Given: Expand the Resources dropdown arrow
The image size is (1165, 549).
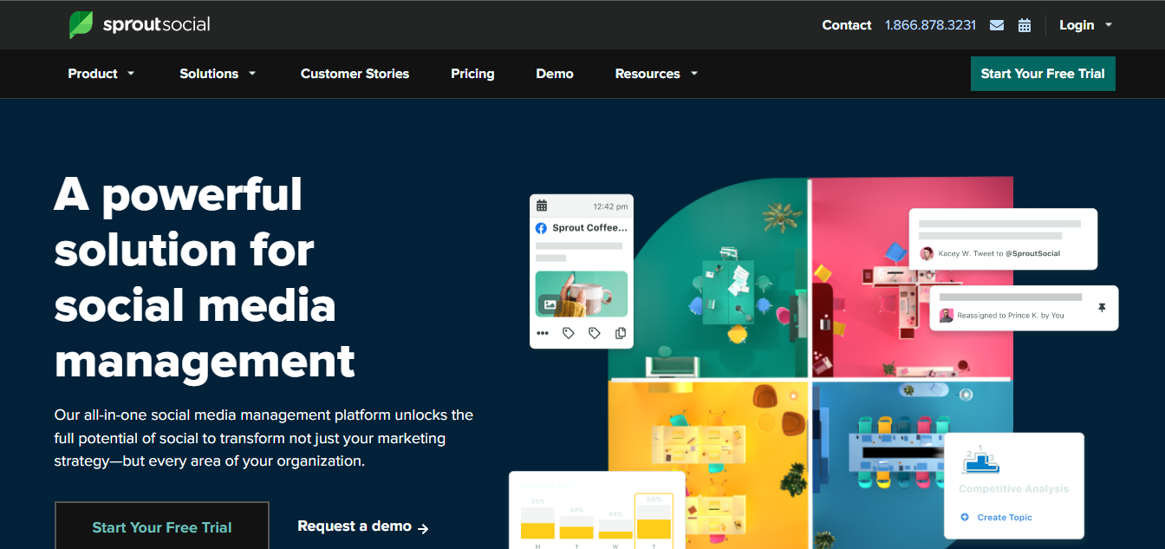Looking at the screenshot, I should pyautogui.click(x=694, y=74).
